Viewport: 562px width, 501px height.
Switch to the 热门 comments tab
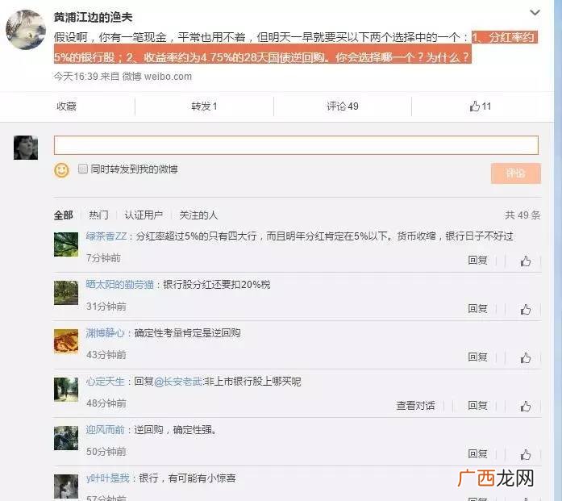[98, 215]
